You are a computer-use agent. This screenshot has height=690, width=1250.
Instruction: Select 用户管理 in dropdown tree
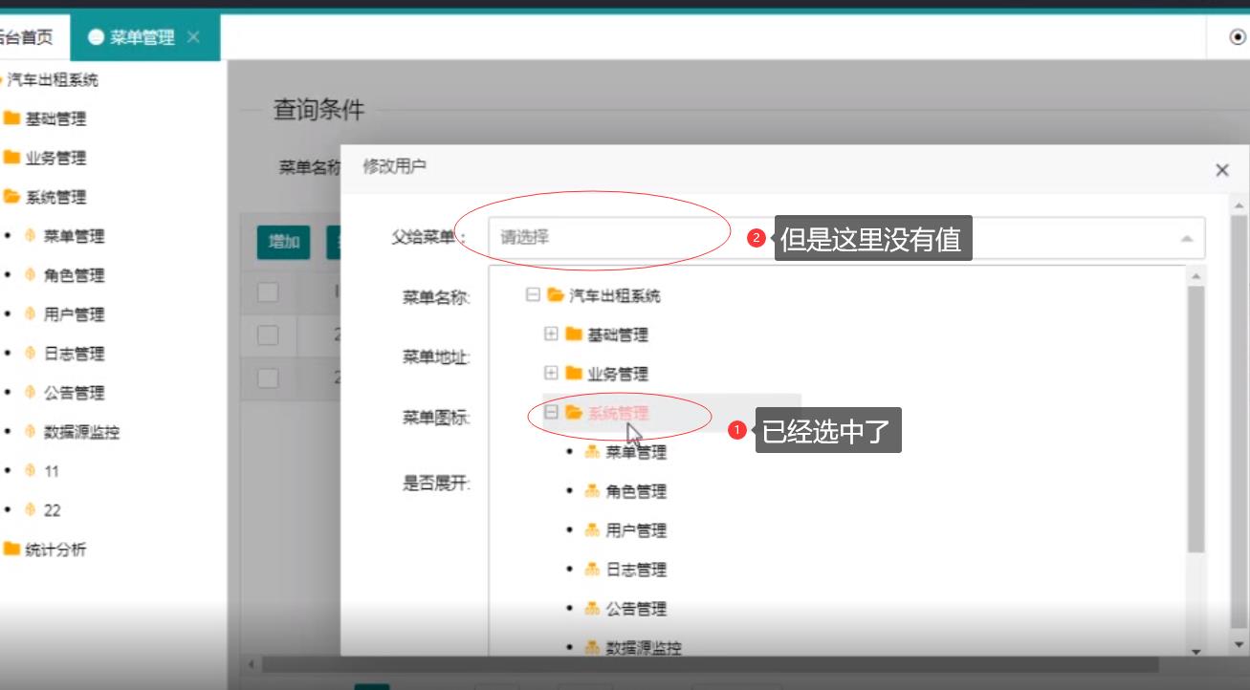[x=636, y=530]
